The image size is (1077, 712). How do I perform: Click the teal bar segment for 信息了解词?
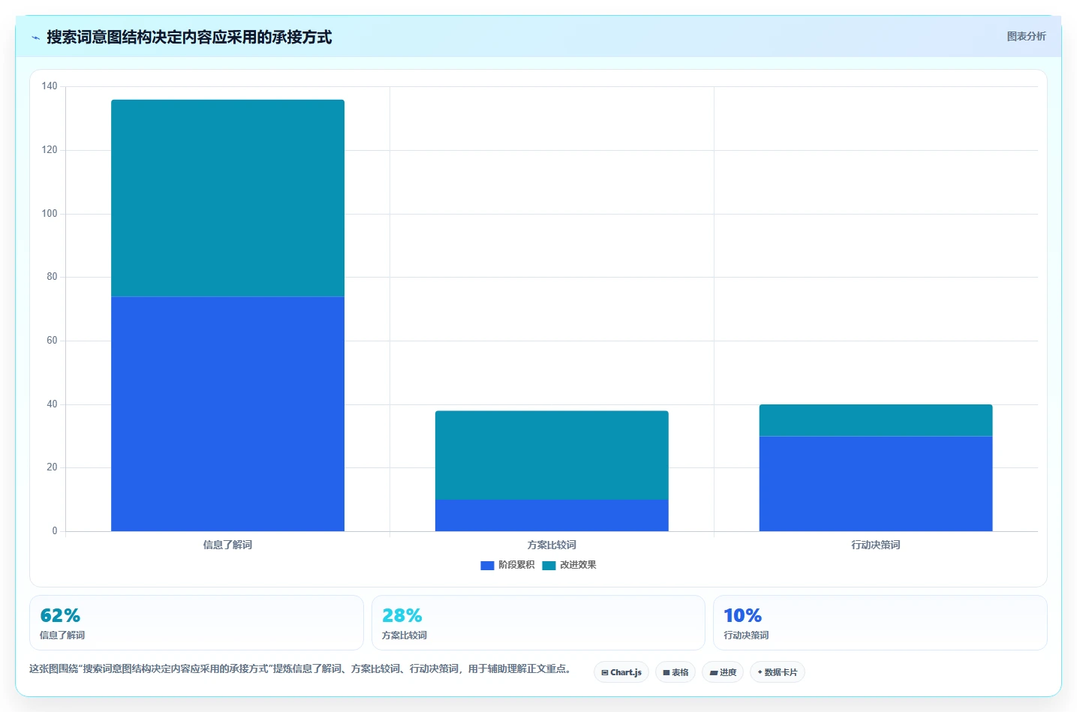click(227, 198)
